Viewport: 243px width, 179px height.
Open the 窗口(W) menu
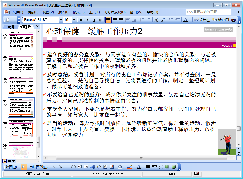click(136, 12)
